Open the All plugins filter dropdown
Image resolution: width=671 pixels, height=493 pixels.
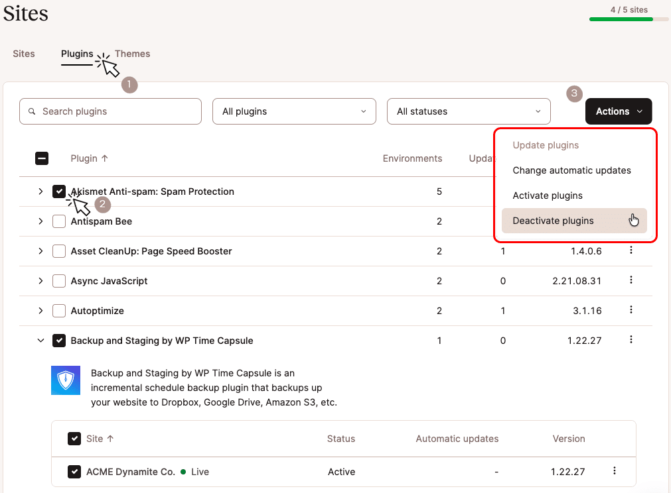click(x=294, y=111)
